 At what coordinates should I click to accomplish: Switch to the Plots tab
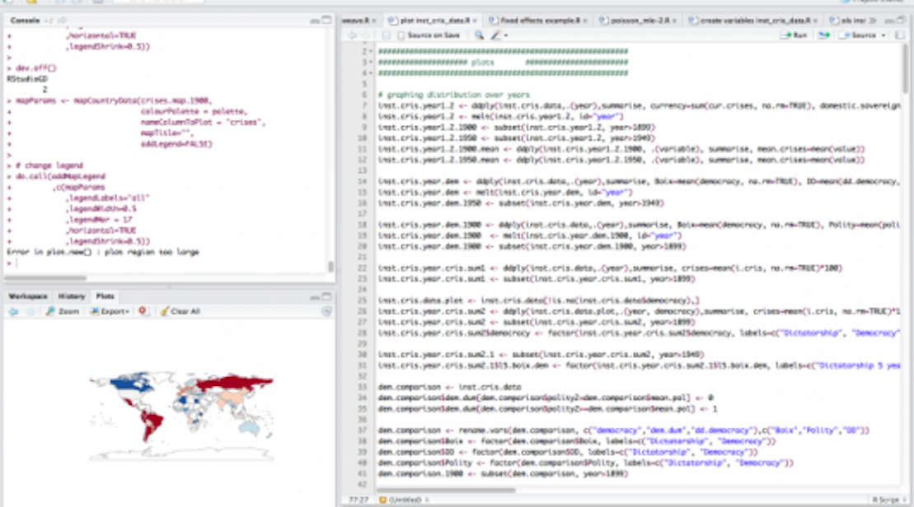105,296
